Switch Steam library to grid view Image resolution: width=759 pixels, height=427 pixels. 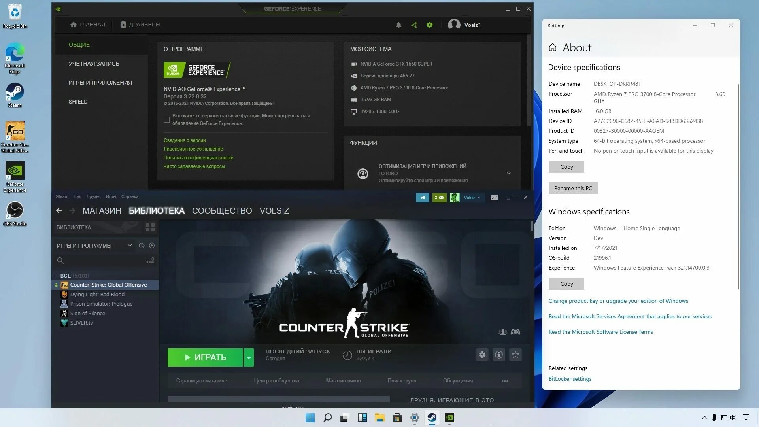tap(150, 227)
